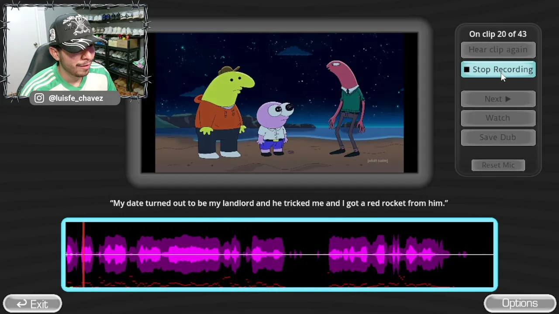Click the Stop Recording button
The width and height of the screenshot is (559, 314).
[498, 70]
